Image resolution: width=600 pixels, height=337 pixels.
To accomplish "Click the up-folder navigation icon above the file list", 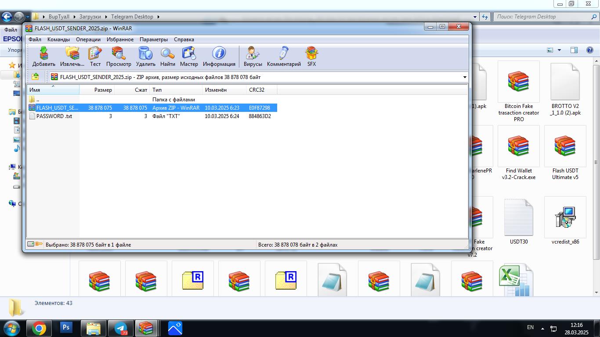I will 36,76.
